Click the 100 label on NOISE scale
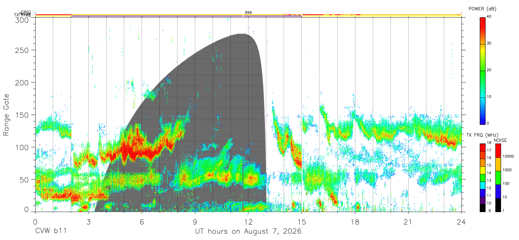Image resolution: width=519 pixels, height=240 pixels. [506, 183]
